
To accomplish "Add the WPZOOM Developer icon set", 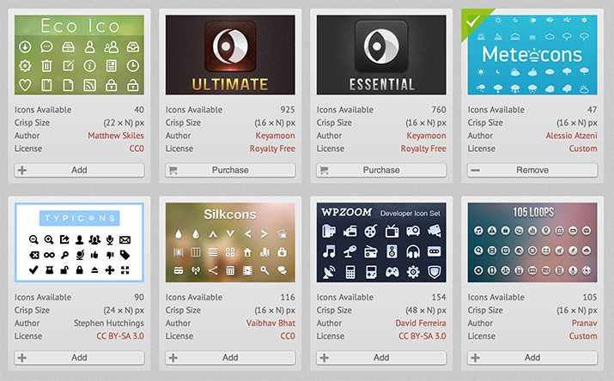I will point(381,358).
